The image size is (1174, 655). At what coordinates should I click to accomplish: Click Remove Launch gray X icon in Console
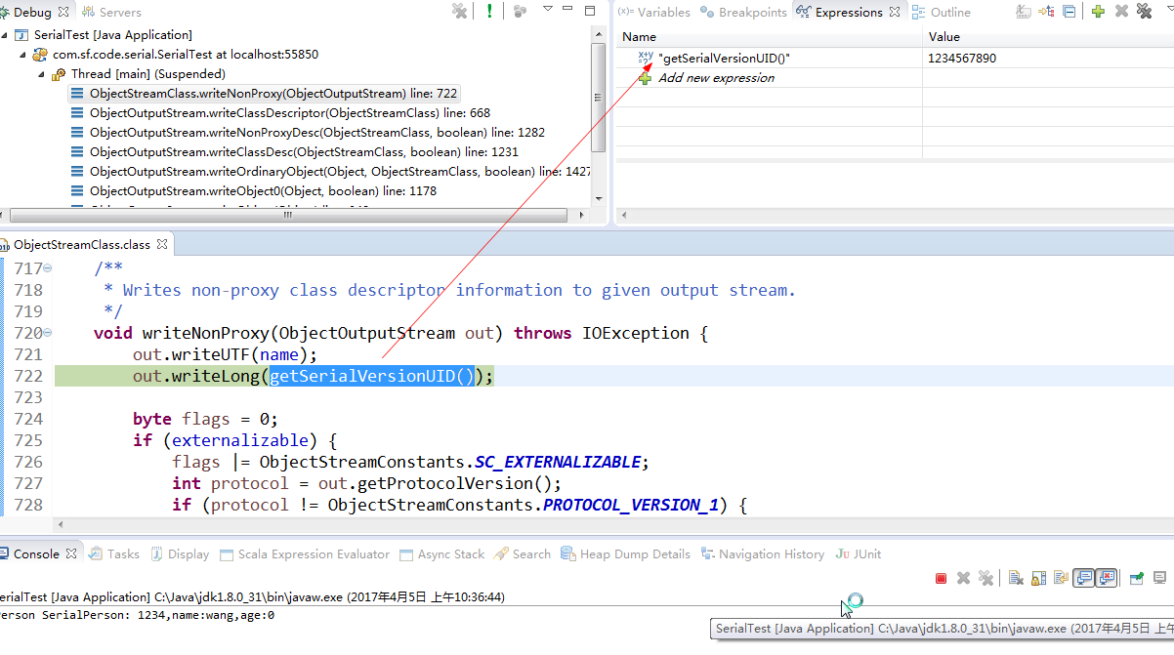[964, 579]
